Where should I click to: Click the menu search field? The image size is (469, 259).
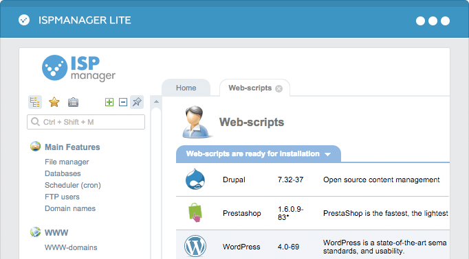tap(86, 122)
